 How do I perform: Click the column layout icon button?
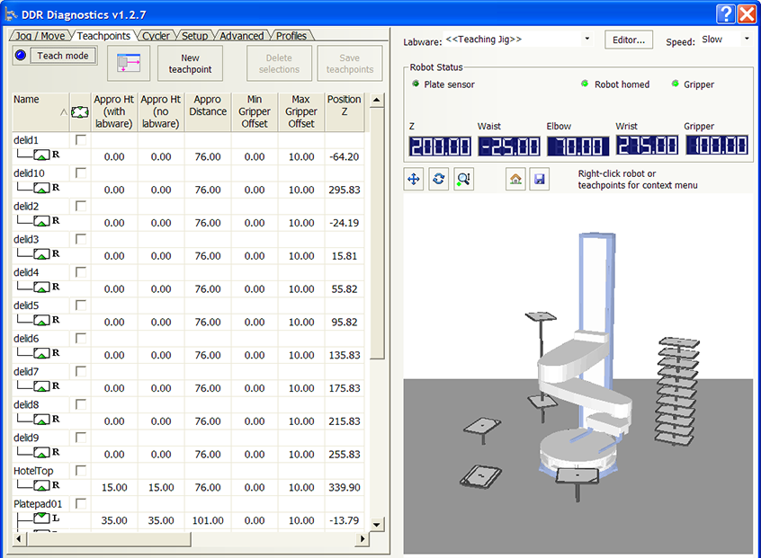click(x=129, y=63)
